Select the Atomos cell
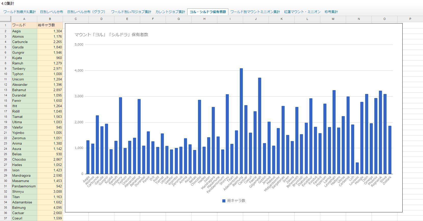 tap(24, 36)
